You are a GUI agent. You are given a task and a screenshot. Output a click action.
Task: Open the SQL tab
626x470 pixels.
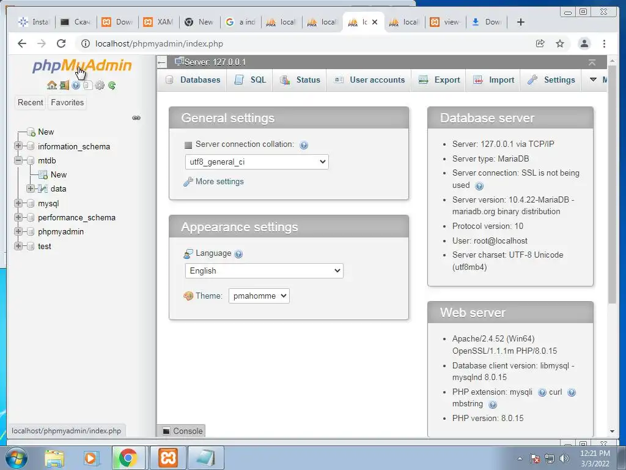click(249, 80)
